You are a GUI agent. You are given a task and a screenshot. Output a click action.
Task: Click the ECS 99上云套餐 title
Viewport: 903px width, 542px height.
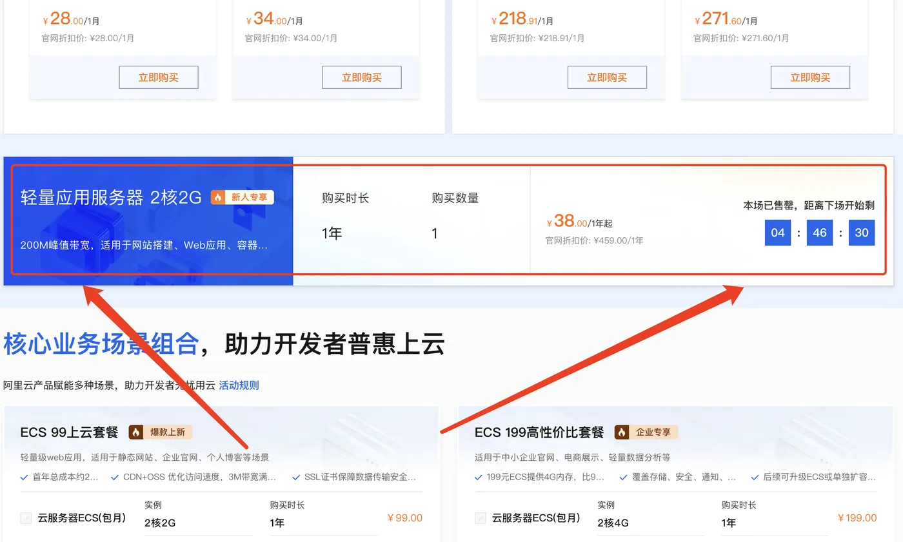coord(70,432)
